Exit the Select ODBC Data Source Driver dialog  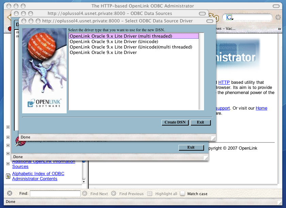(x=200, y=122)
